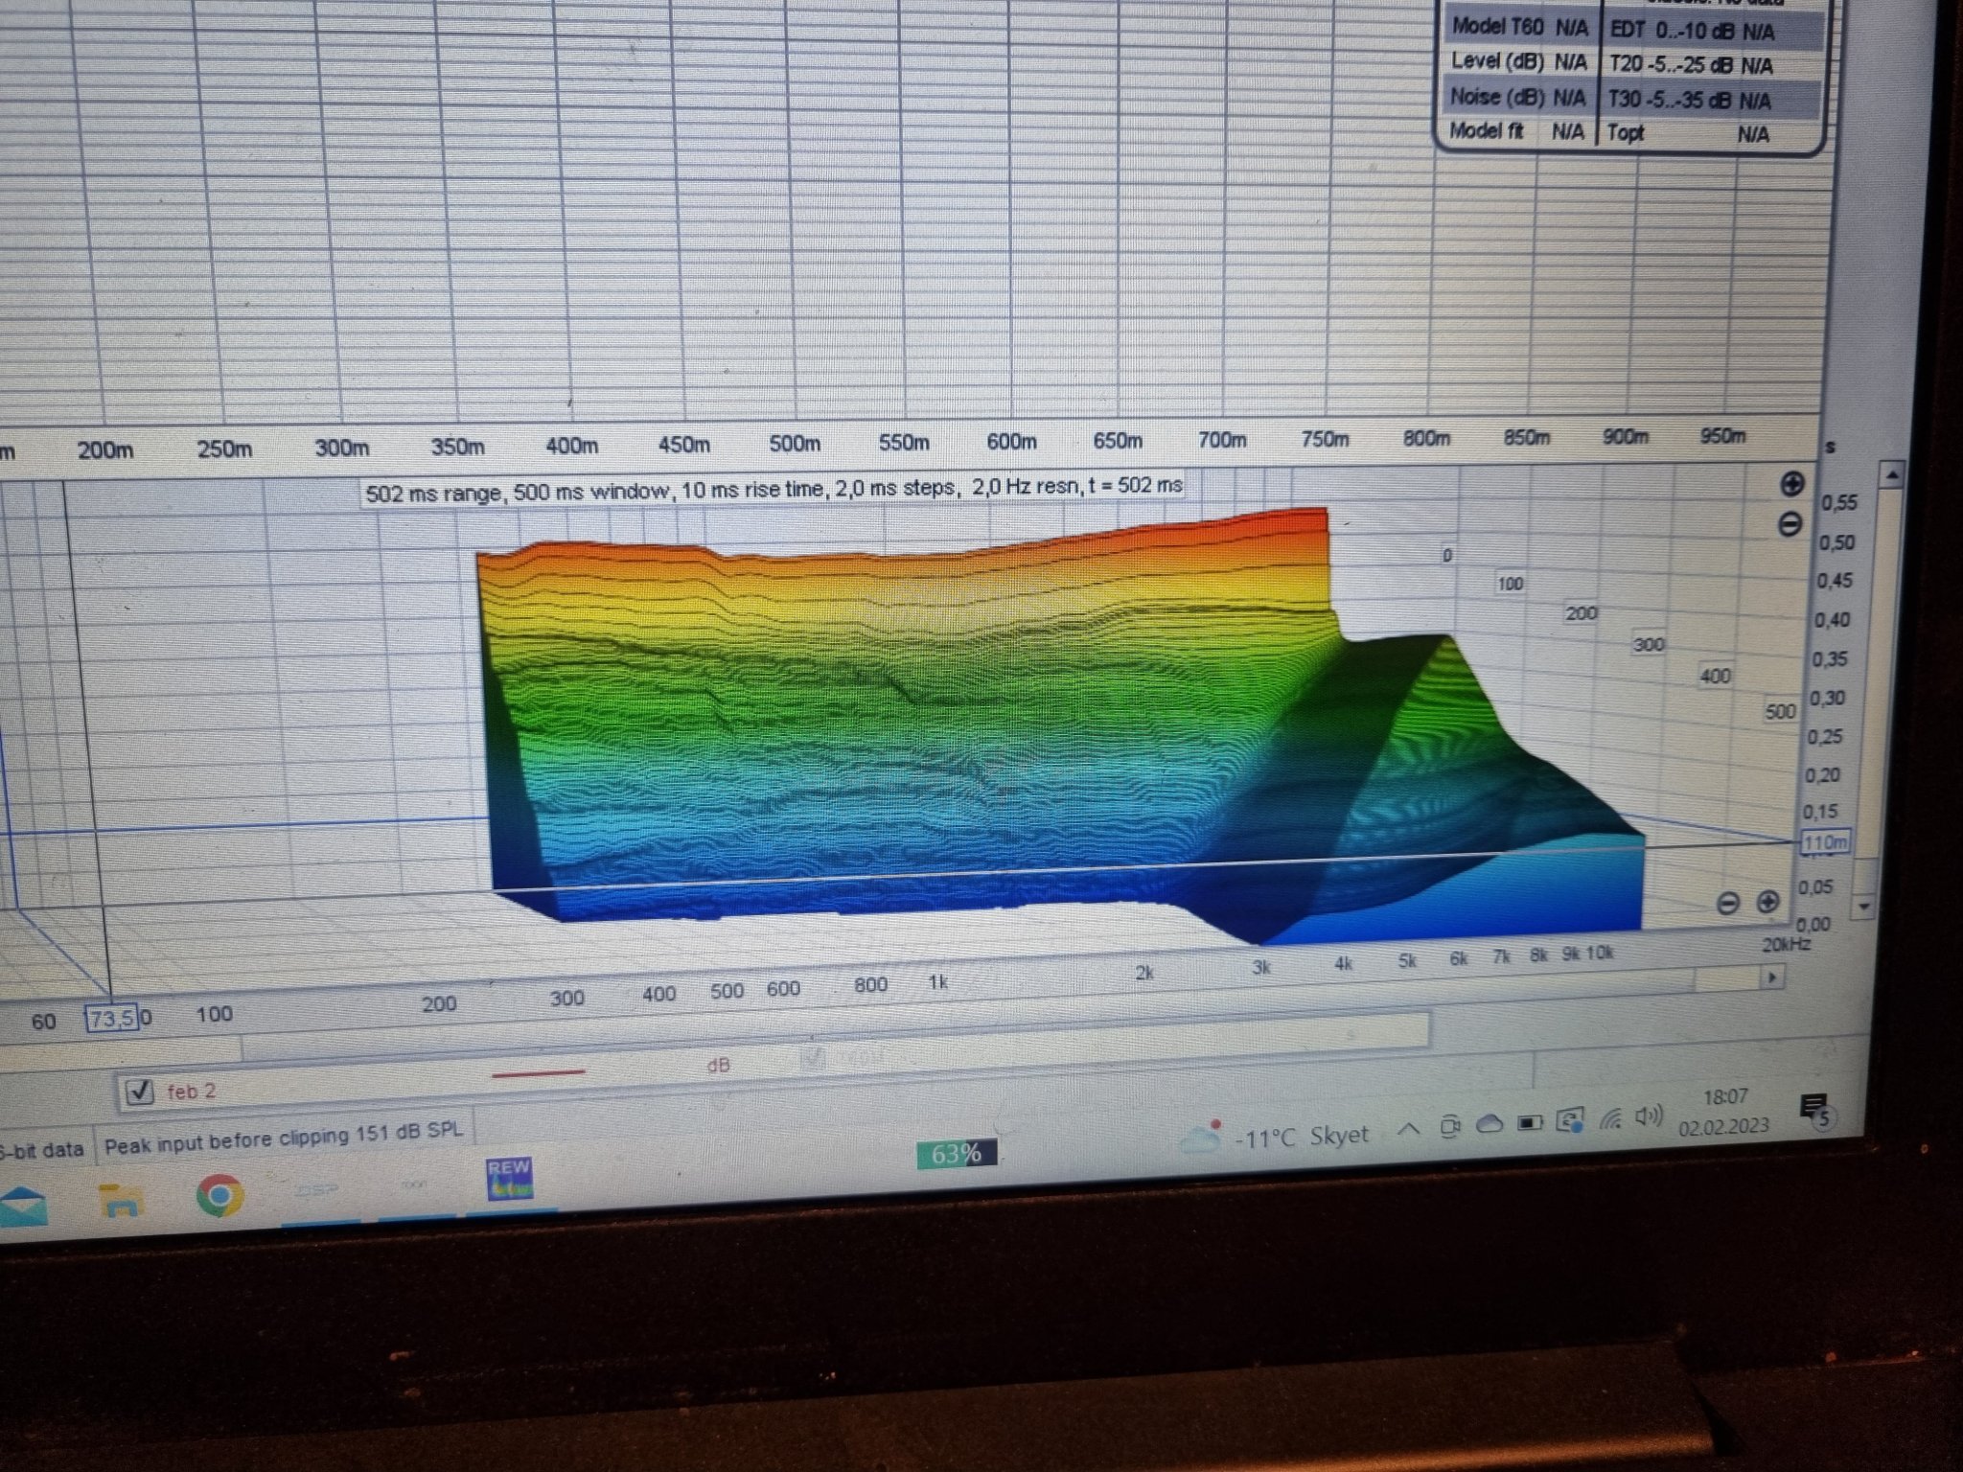Click dB unit label in legend row
This screenshot has width=1963, height=1472.
pyautogui.click(x=718, y=1066)
